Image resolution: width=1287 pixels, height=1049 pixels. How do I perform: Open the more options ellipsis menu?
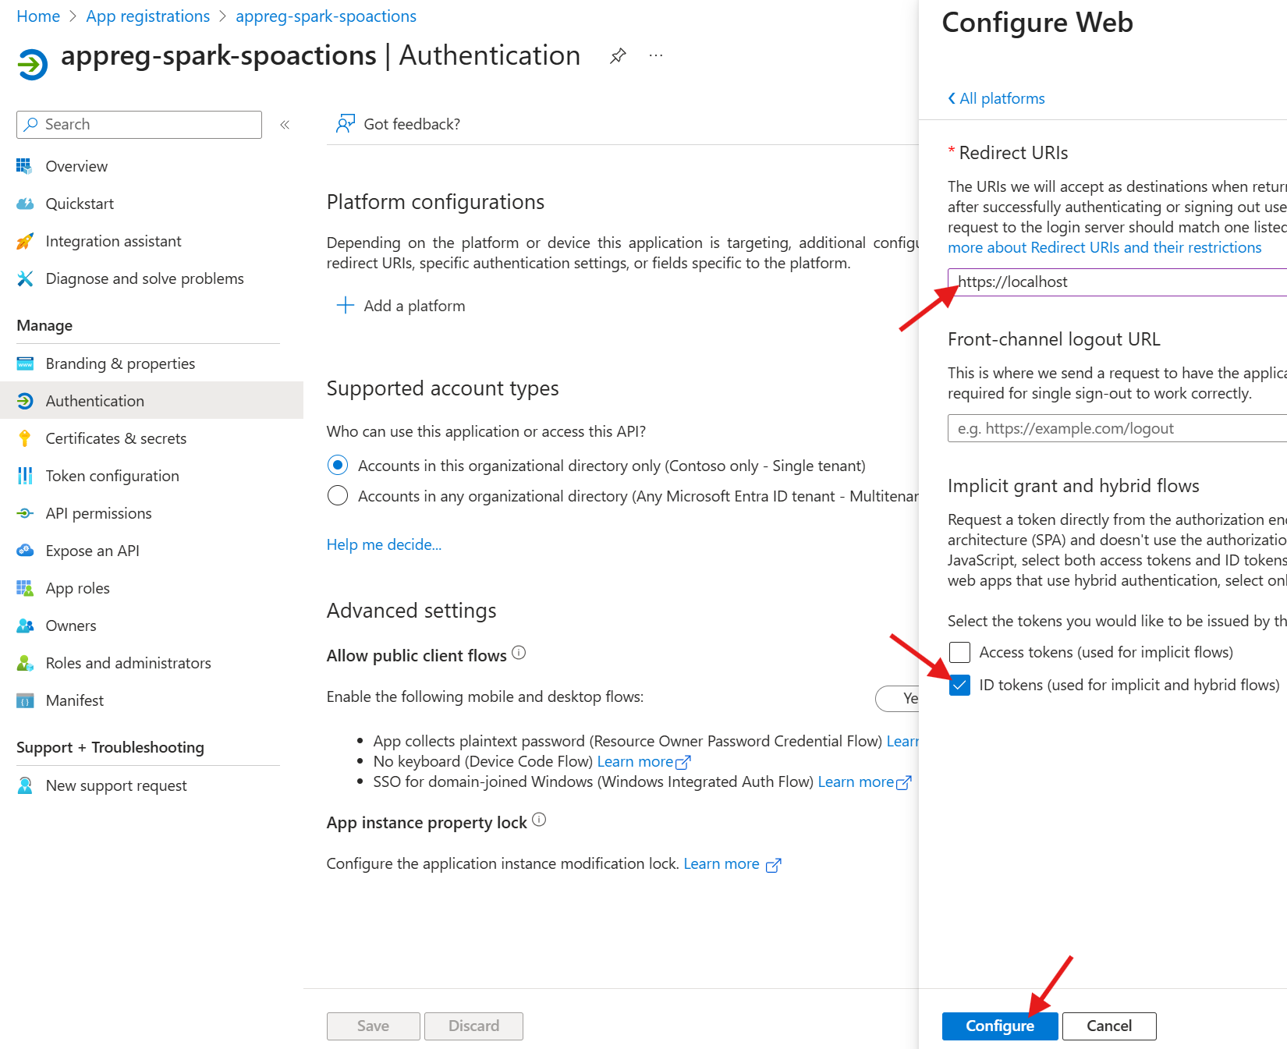point(656,55)
